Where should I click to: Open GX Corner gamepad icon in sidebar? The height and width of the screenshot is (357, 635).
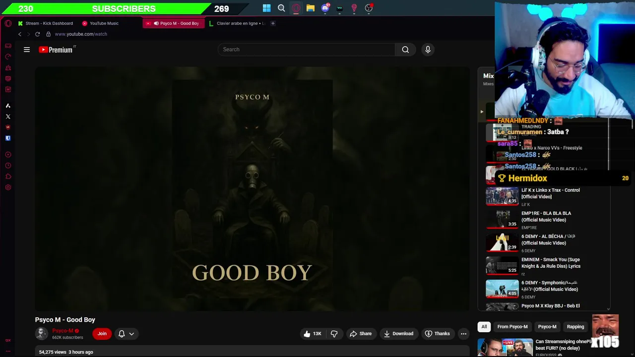click(x=8, y=46)
